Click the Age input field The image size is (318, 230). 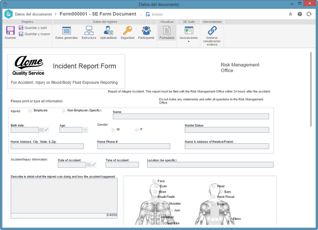pyautogui.click(x=71, y=130)
